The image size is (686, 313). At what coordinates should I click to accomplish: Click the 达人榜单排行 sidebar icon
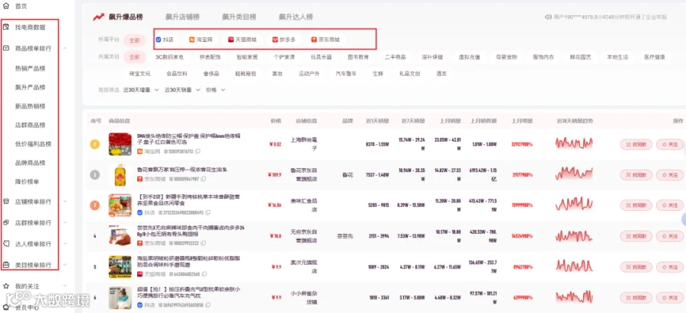(x=6, y=244)
